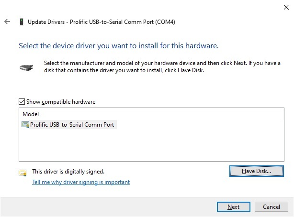
Task: Click the serial connector hardware icon
Action: 26,68
